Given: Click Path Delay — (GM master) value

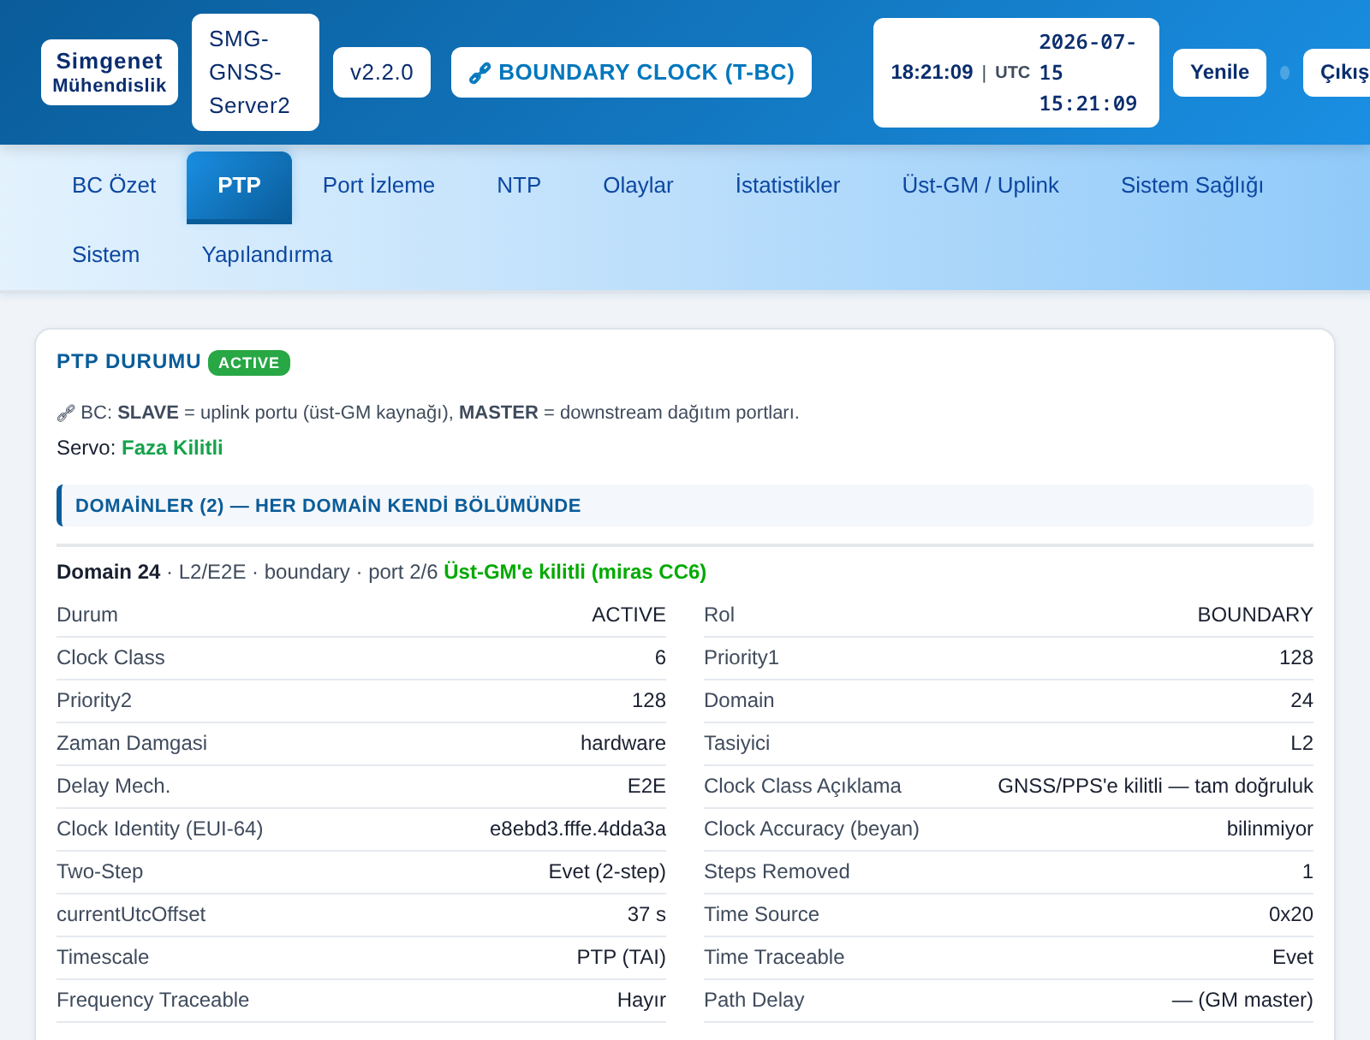Looking at the screenshot, I should (x=1242, y=1000).
